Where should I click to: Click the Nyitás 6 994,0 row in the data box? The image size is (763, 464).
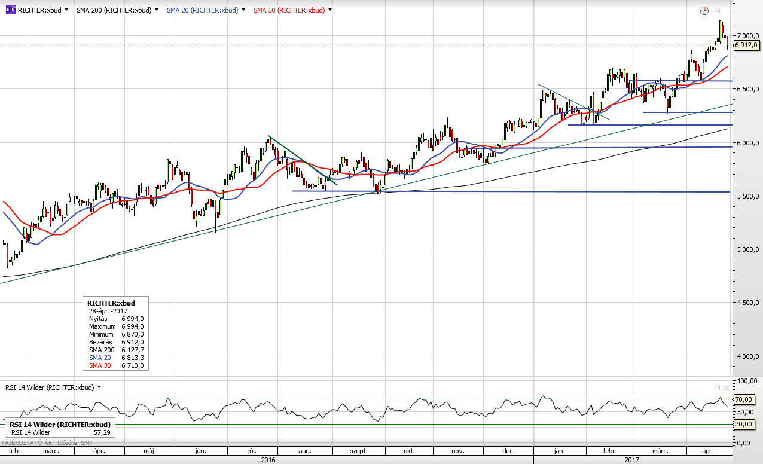coord(116,319)
